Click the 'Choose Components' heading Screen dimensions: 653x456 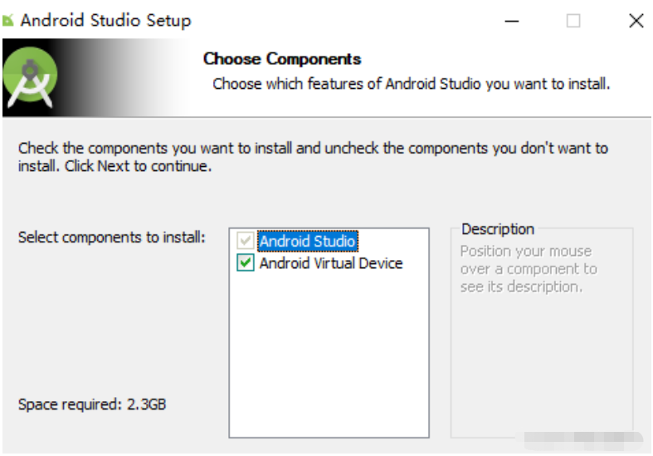pyautogui.click(x=282, y=59)
